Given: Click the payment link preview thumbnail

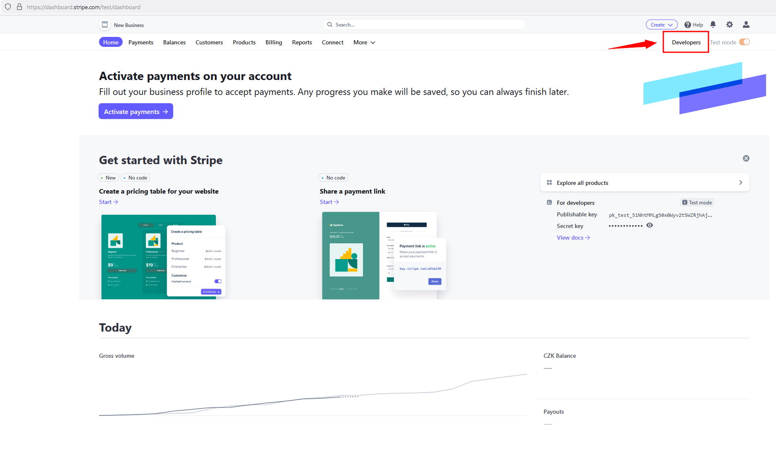Looking at the screenshot, I should (384, 255).
